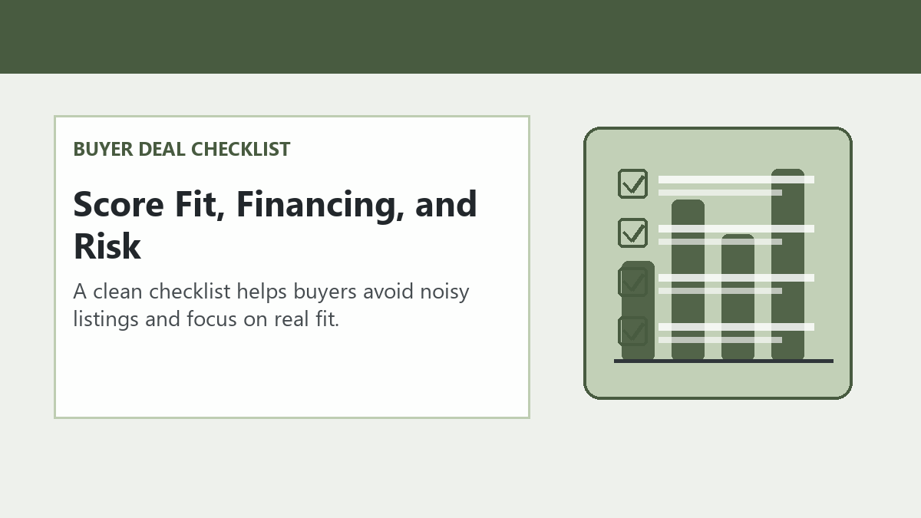Click the third checkbox overlapping the bar

click(632, 282)
